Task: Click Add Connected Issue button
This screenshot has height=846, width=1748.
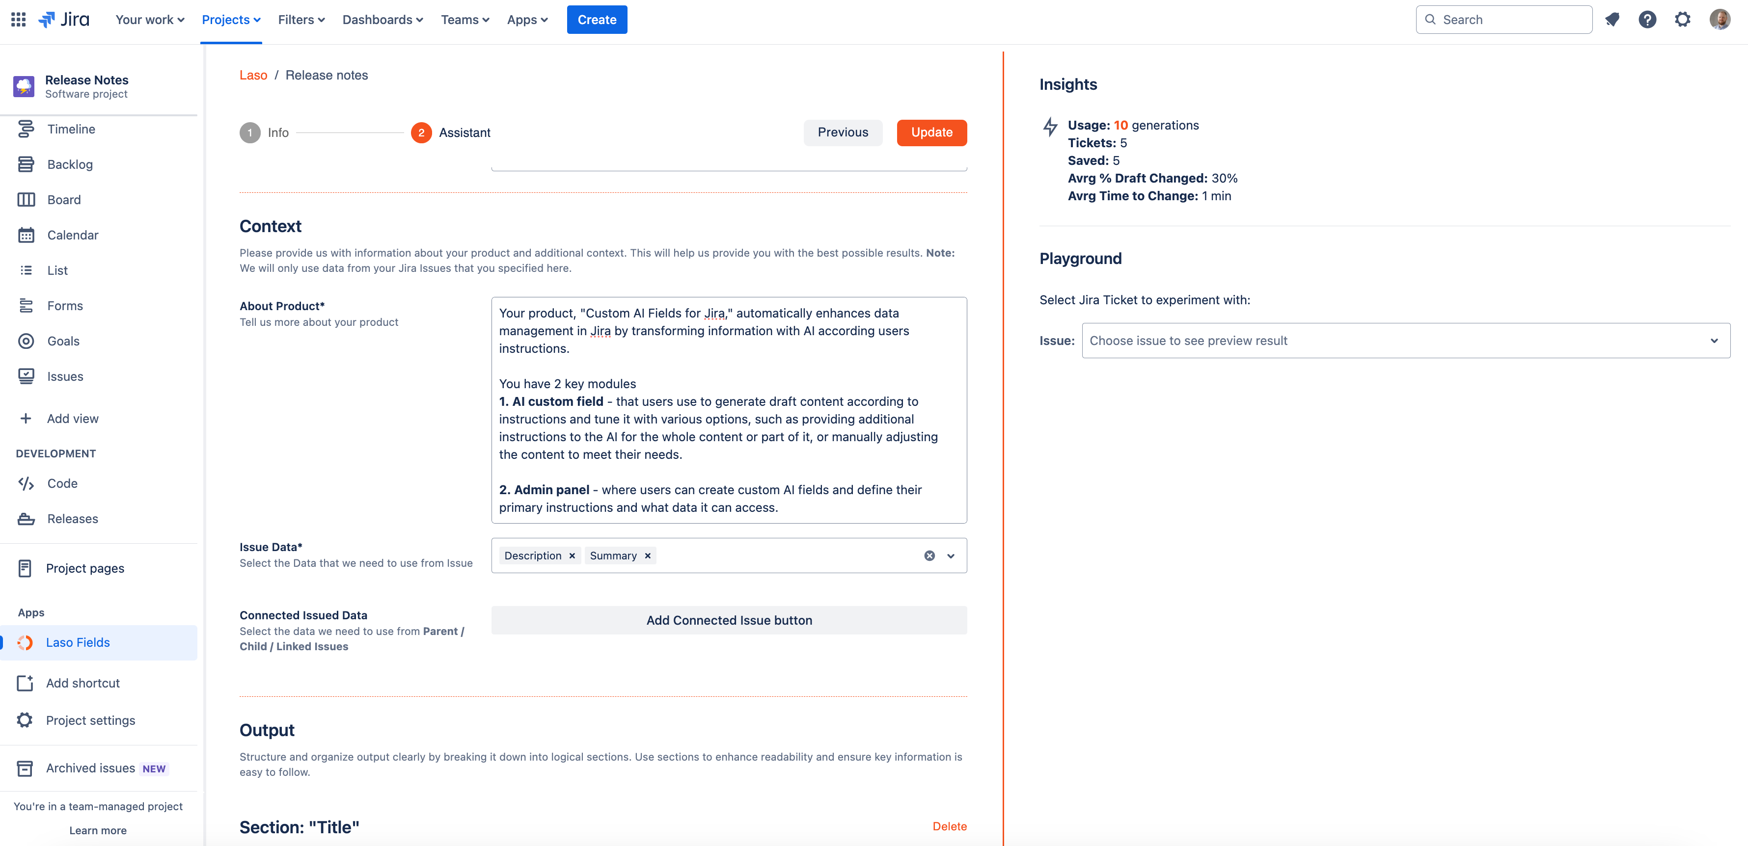Action: pos(729,620)
